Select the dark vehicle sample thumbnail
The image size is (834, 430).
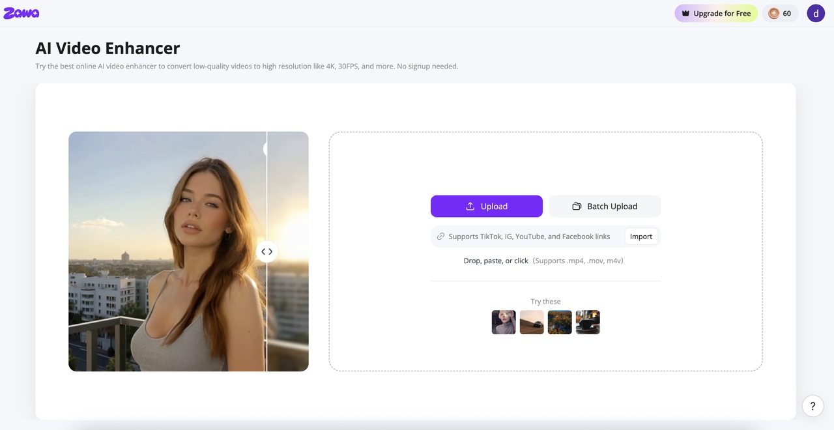(x=588, y=322)
